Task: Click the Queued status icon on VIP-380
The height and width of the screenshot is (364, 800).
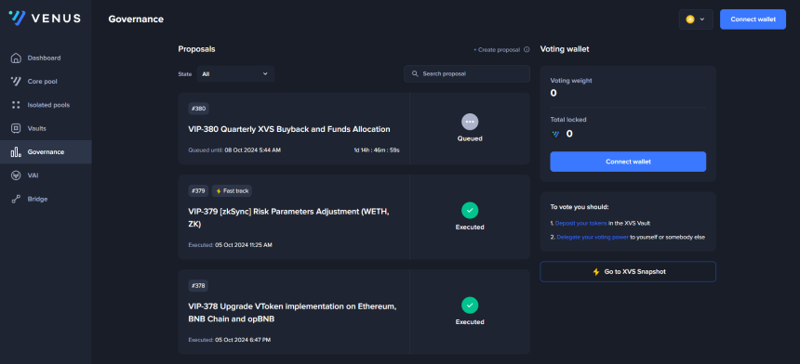Action: [x=470, y=123]
